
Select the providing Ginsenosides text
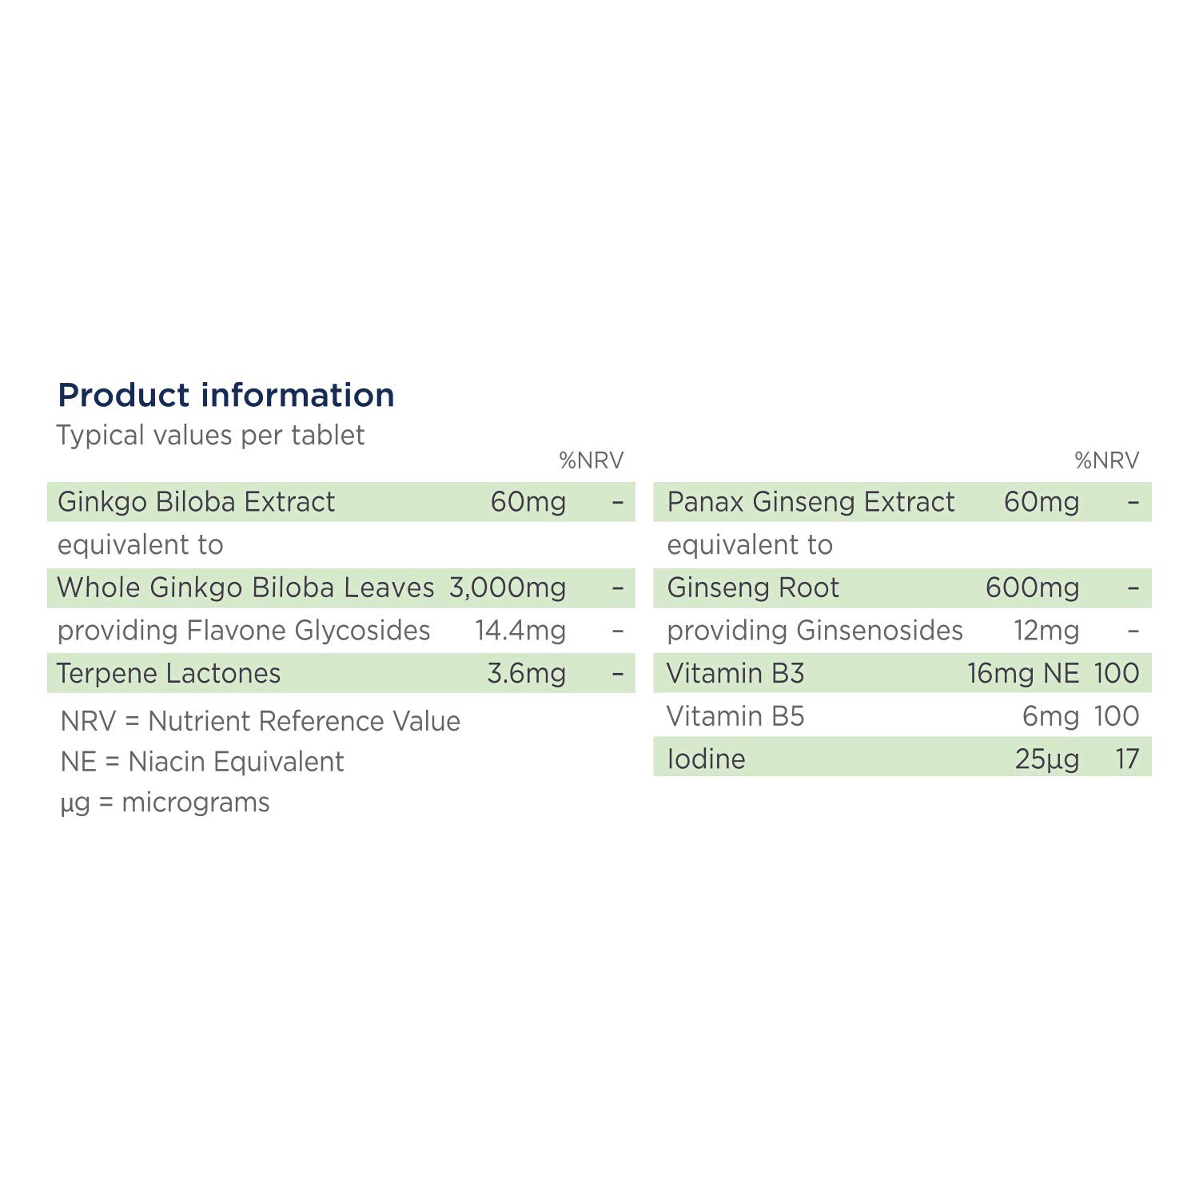[x=815, y=631]
